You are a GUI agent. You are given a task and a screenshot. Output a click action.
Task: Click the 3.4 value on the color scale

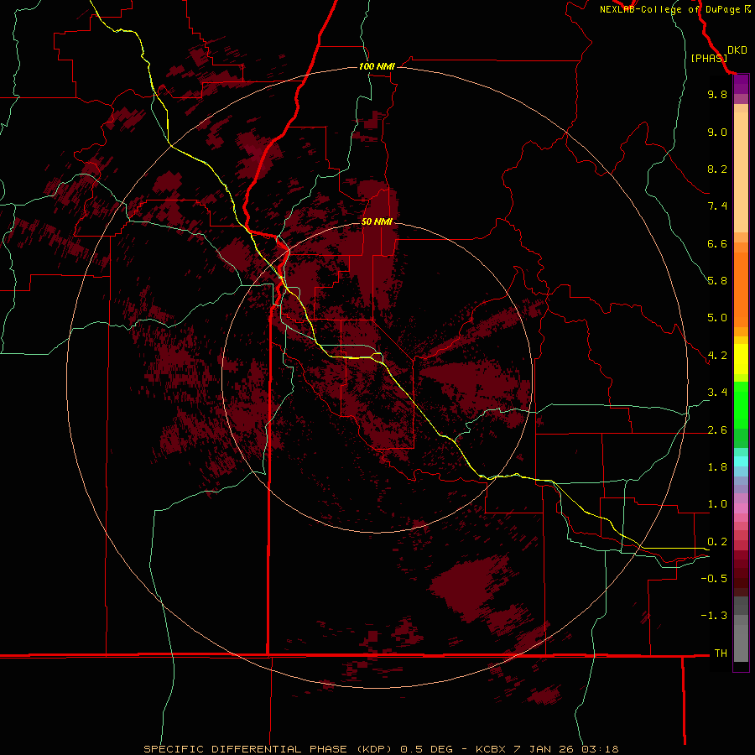(717, 393)
